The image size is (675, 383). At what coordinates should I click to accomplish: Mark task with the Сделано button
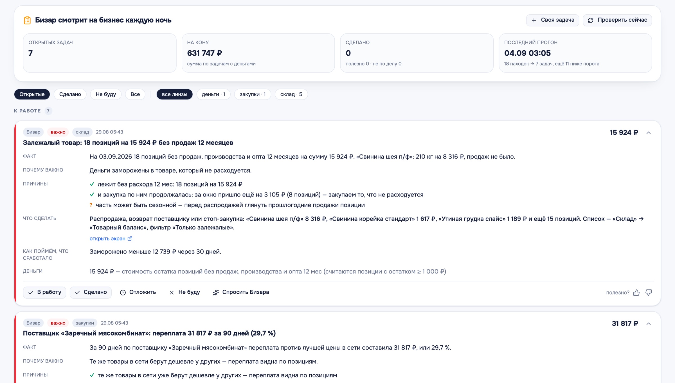[x=91, y=292]
